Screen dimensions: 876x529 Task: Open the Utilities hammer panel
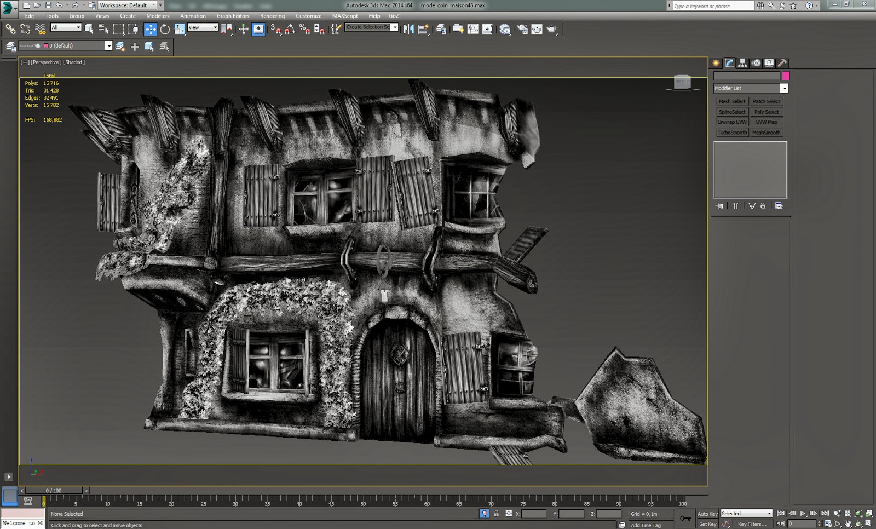[782, 63]
